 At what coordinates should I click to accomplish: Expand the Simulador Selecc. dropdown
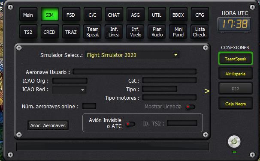pos(132,55)
